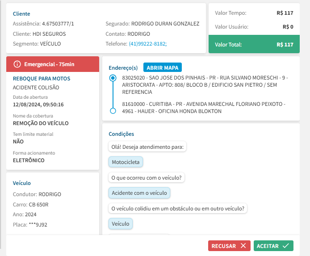Call the phone number (41)99222-8182
Image resolution: width=310 pixels, height=256 pixels.
click(148, 44)
